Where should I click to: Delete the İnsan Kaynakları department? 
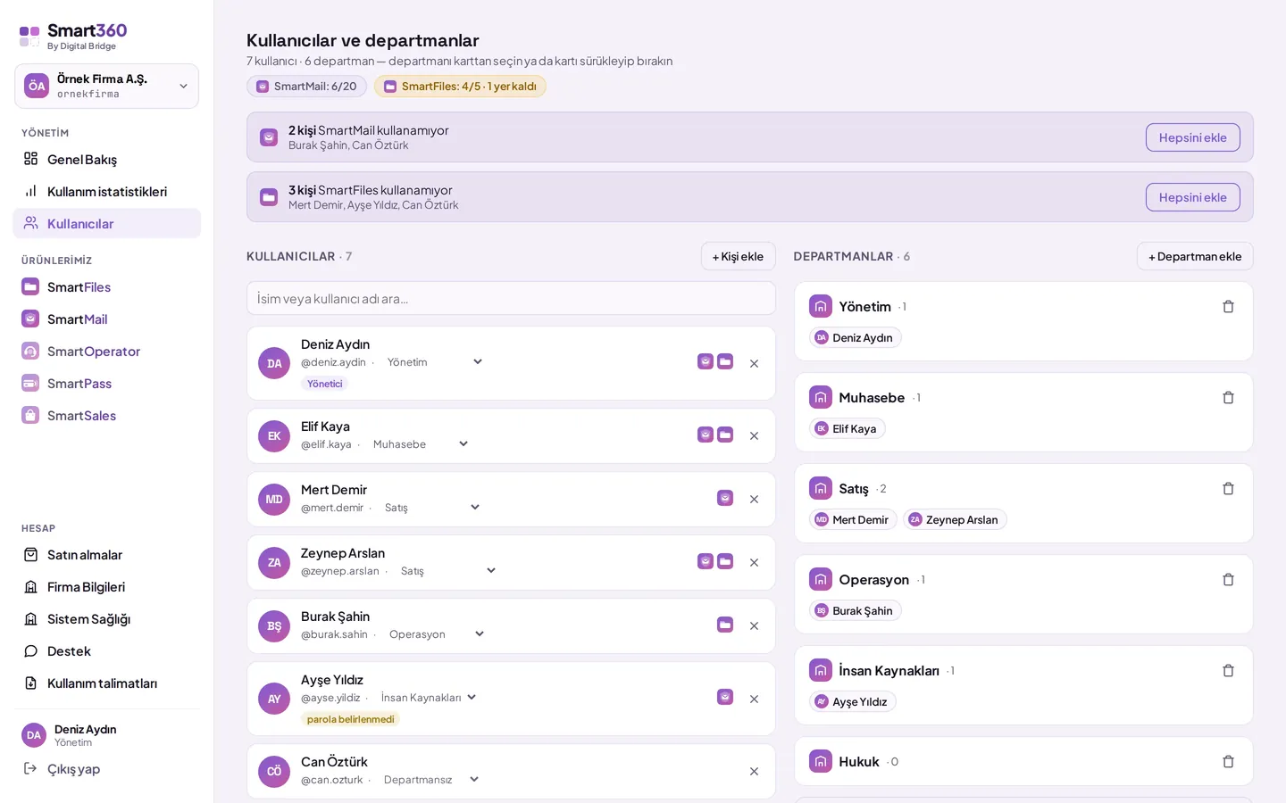1228,671
